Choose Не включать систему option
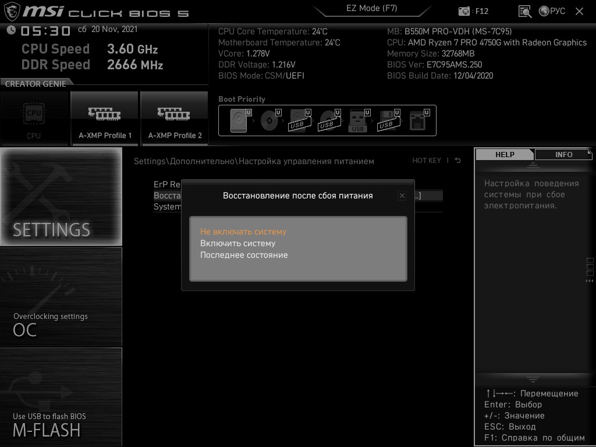This screenshot has width=596, height=447. [243, 232]
